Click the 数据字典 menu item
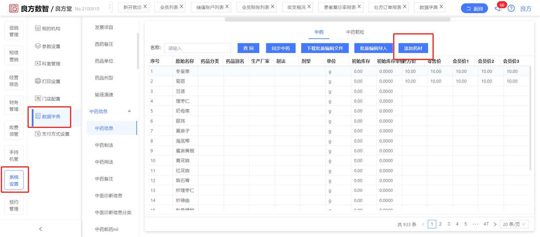 48,116
